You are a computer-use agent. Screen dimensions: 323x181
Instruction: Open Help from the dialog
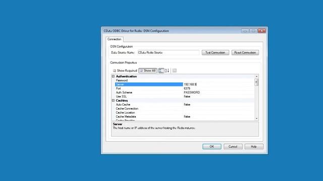[254, 146]
